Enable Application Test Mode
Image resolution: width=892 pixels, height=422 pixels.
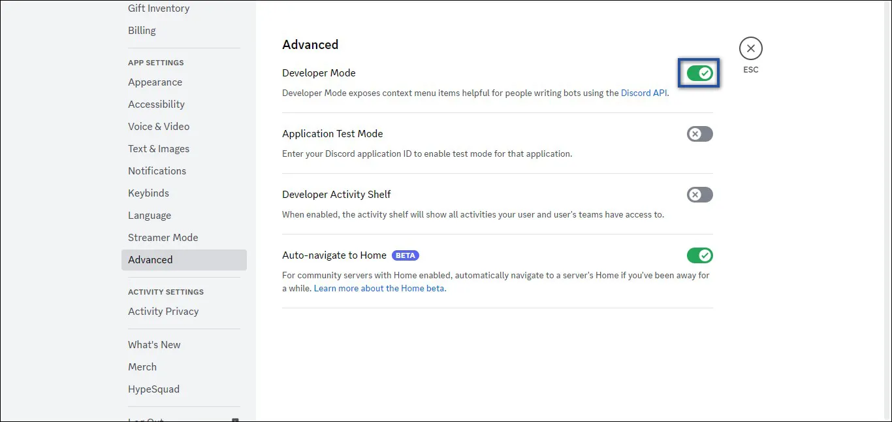[x=699, y=134]
